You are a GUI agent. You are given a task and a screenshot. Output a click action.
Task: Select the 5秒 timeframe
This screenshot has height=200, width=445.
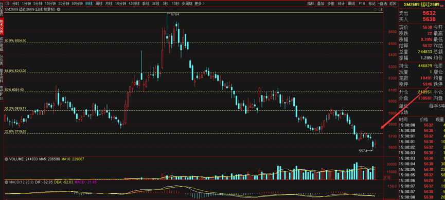(166, 4)
